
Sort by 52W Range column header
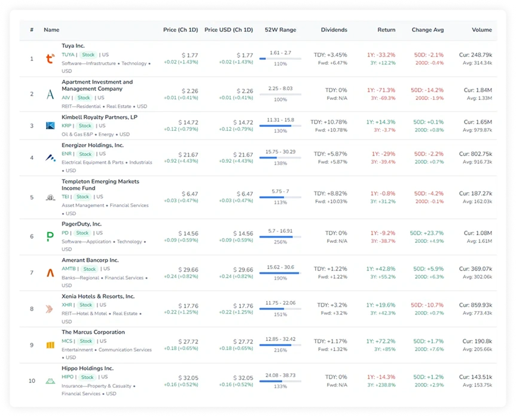tap(280, 30)
